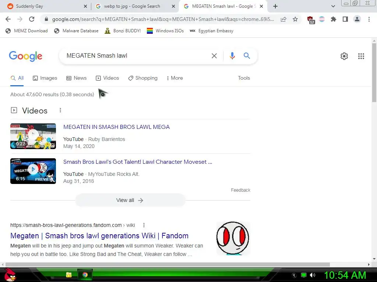Screen dimensions: 377x282
Task: Submit search with magnifier icon
Action: click(x=247, y=56)
